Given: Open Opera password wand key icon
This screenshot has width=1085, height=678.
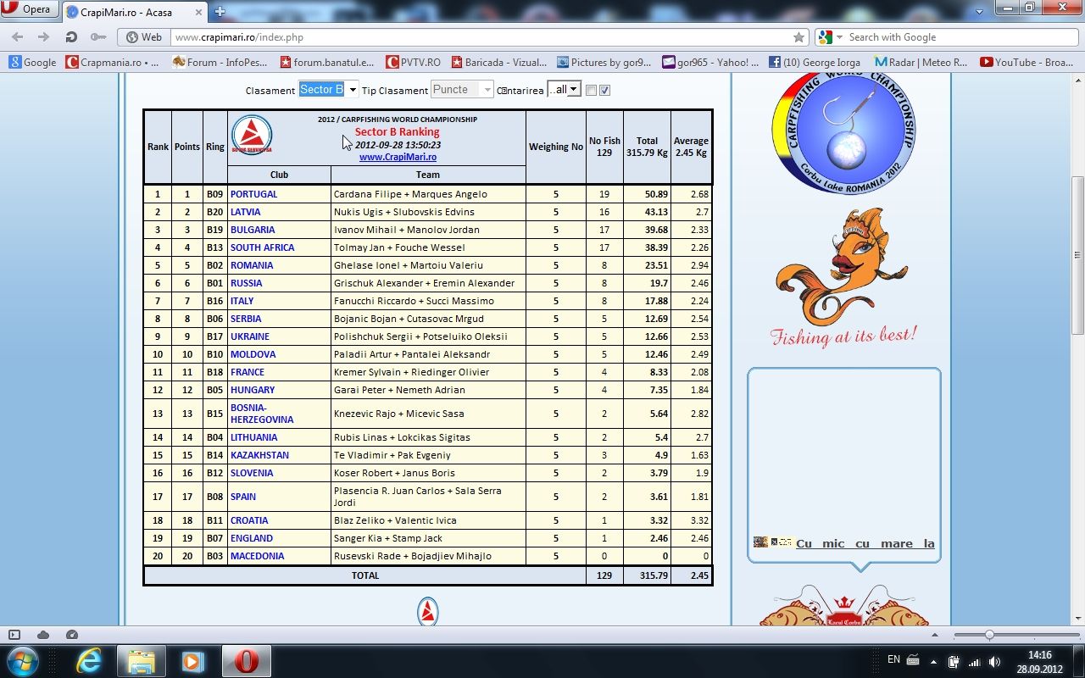Looking at the screenshot, I should click(98, 37).
